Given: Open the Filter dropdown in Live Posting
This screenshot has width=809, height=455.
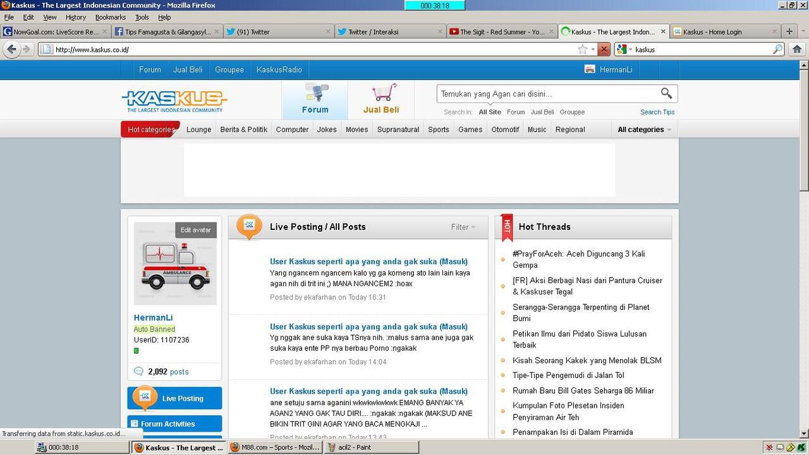Looking at the screenshot, I should click(463, 227).
